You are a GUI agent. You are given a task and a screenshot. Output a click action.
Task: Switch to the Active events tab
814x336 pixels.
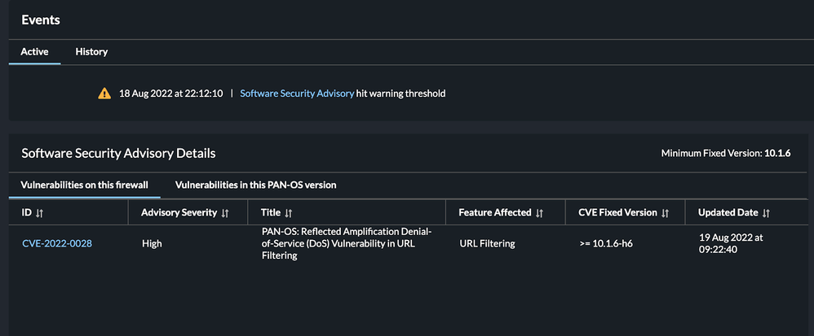(34, 51)
